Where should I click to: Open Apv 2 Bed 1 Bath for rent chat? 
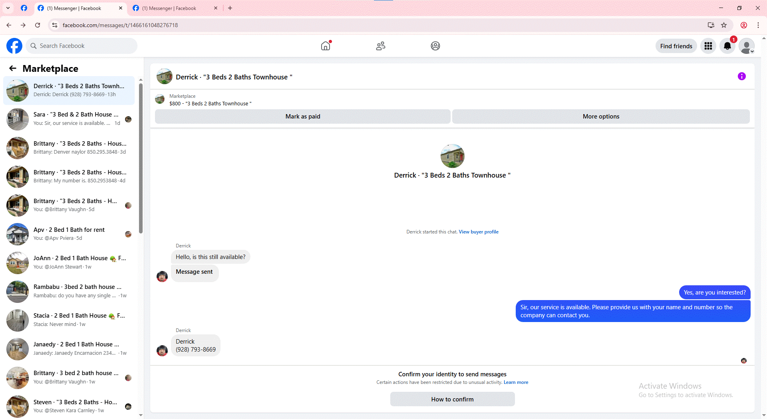pos(69,234)
